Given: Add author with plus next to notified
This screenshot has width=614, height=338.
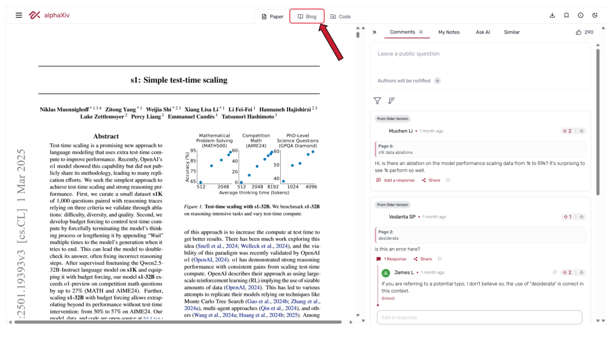Looking at the screenshot, I should [x=437, y=81].
